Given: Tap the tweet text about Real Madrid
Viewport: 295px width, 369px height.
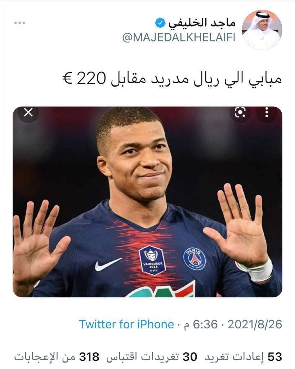Looking at the screenshot, I should [x=172, y=79].
